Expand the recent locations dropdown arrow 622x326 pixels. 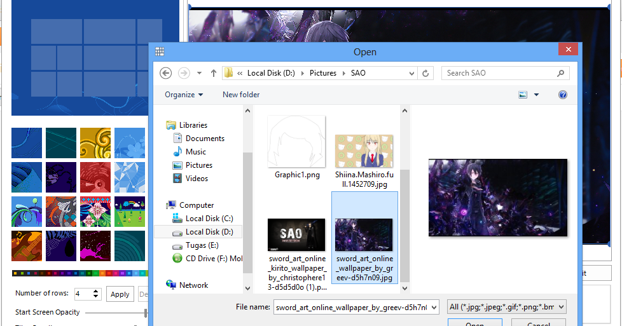click(199, 73)
